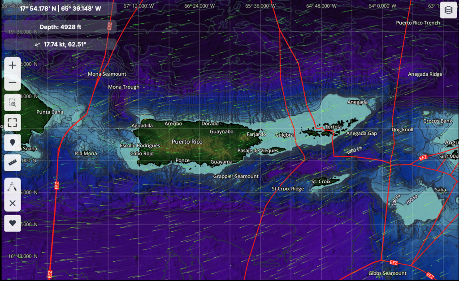Screen dimensions: 459x281
Task: Clear the route with the X button
Action: 12,203
